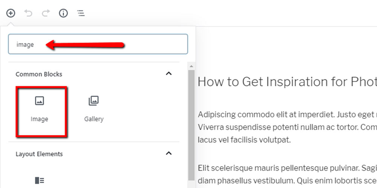
Task: Click the Undo arrow icon
Action: click(28, 13)
